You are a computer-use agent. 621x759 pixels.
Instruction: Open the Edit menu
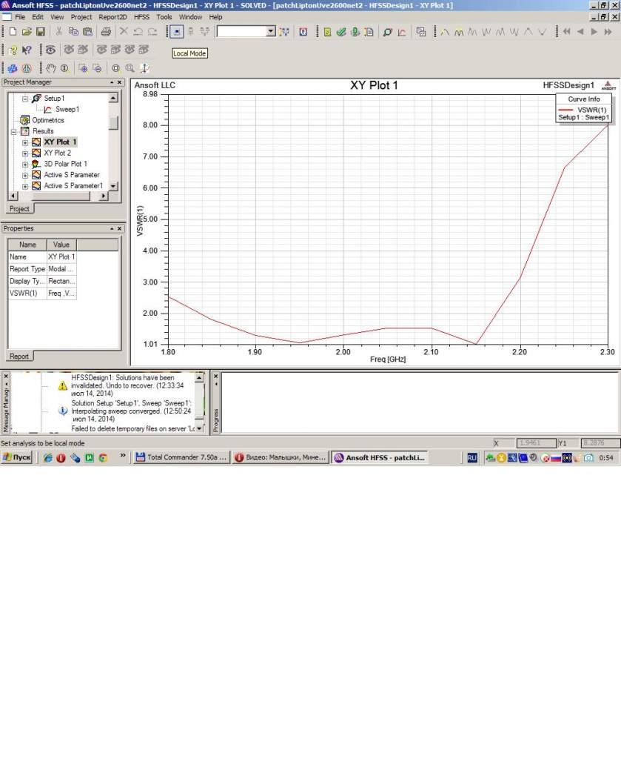38,17
